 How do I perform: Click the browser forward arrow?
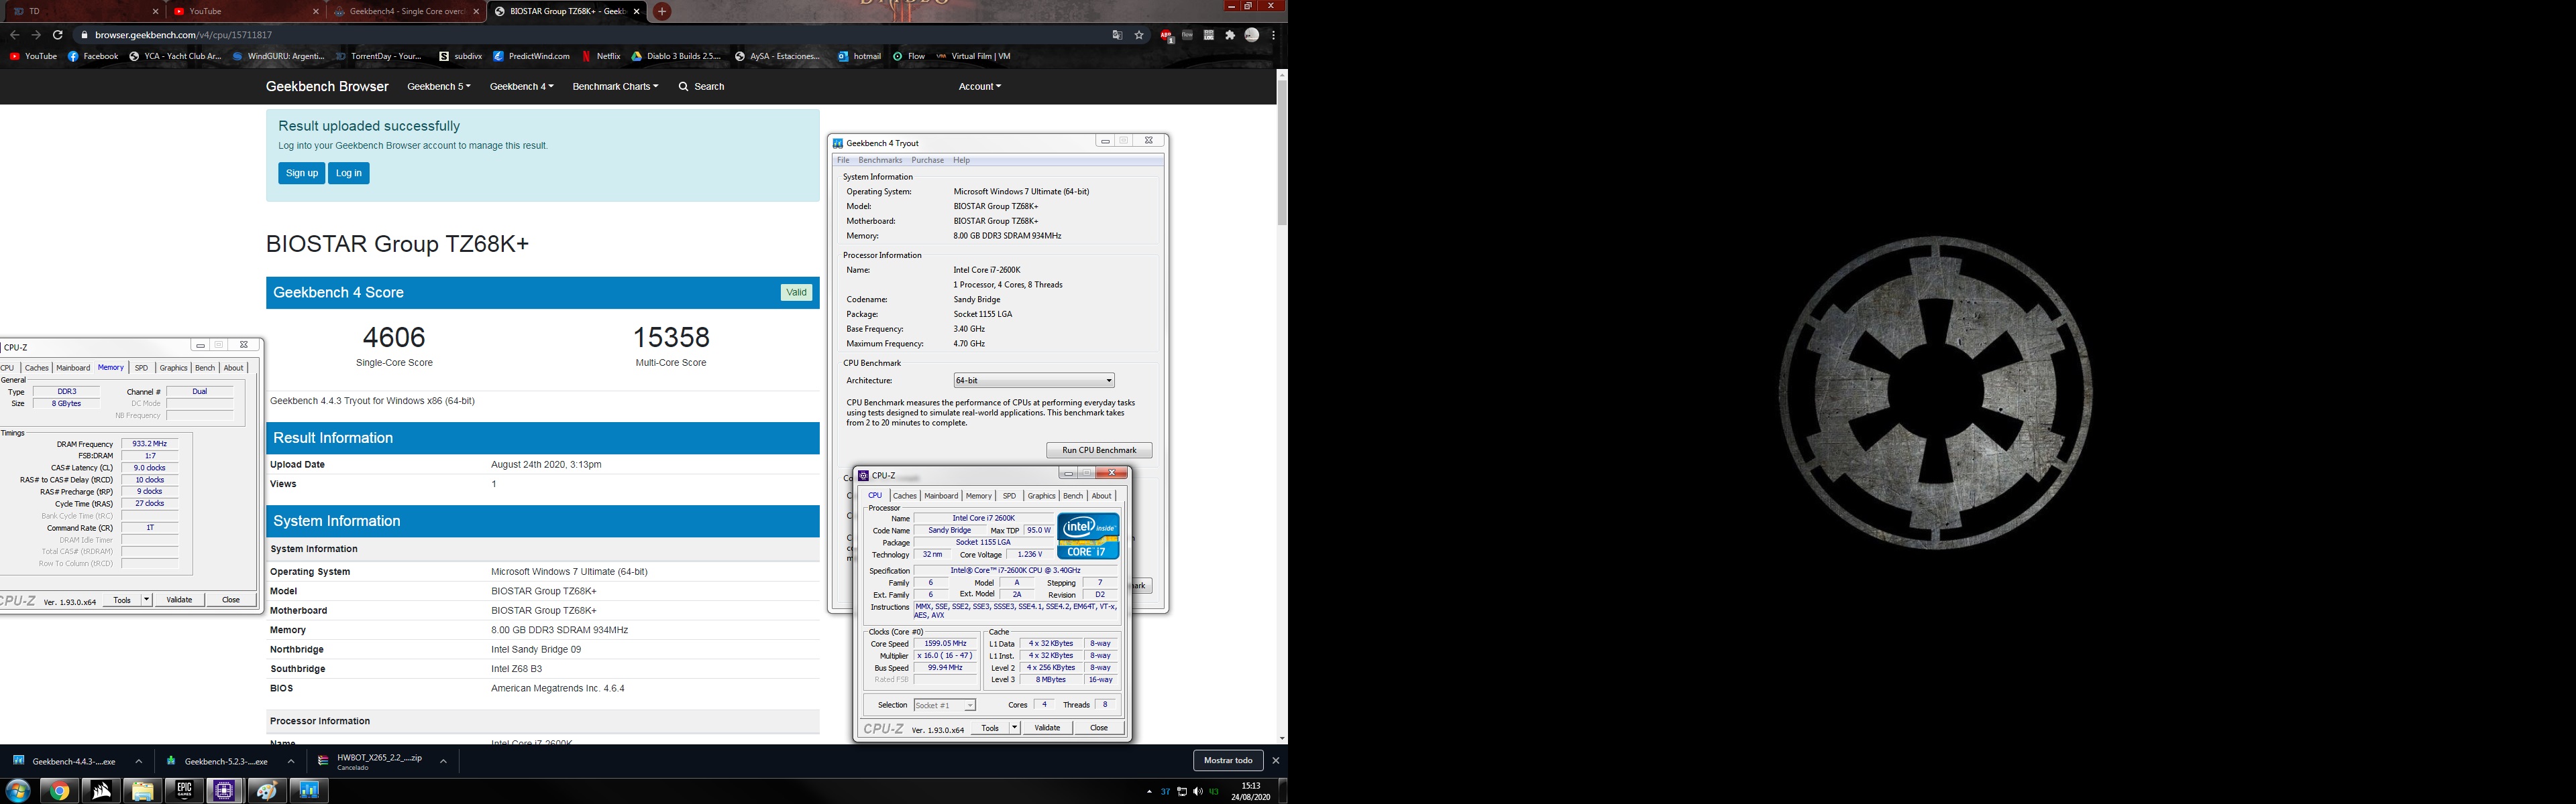tap(36, 35)
